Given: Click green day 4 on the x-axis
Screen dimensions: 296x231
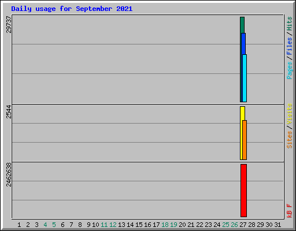Looking at the screenshot, I should pyautogui.click(x=45, y=225).
